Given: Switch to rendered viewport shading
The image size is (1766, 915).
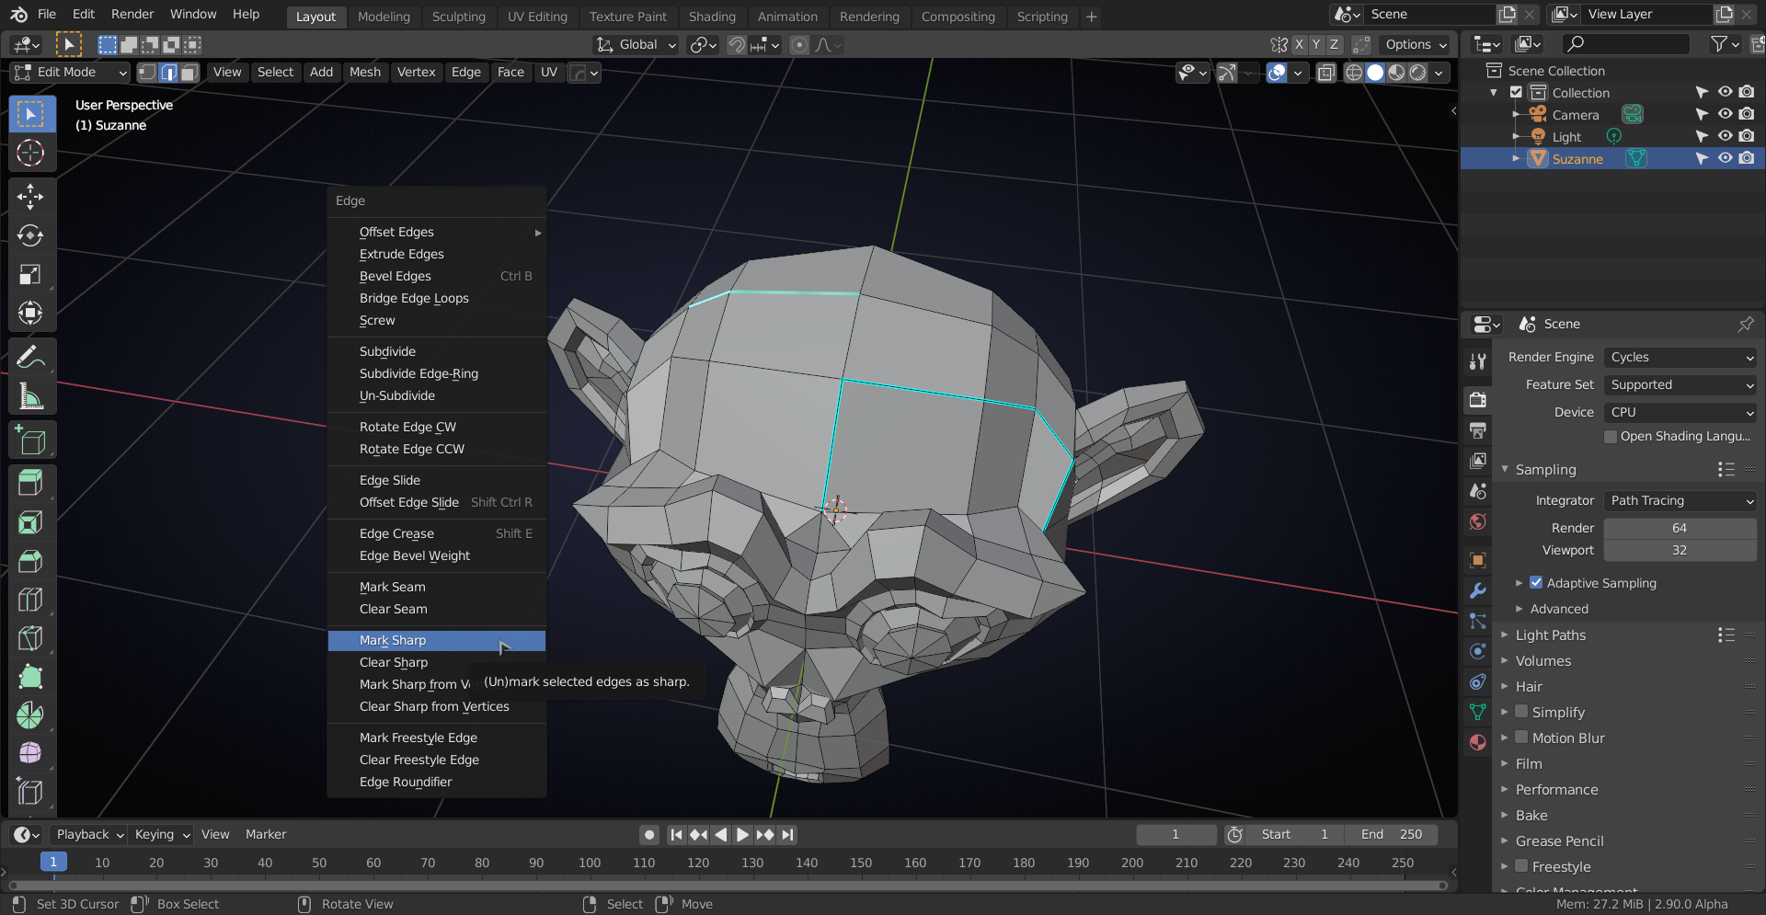Looking at the screenshot, I should [x=1418, y=73].
